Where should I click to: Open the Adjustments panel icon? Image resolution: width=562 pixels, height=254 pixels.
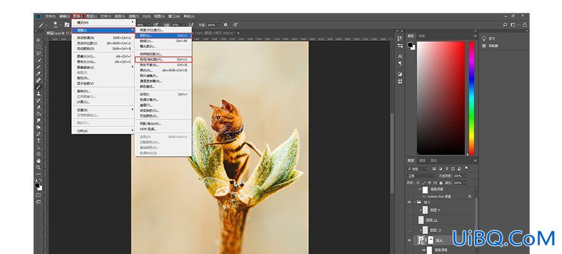pos(400,74)
